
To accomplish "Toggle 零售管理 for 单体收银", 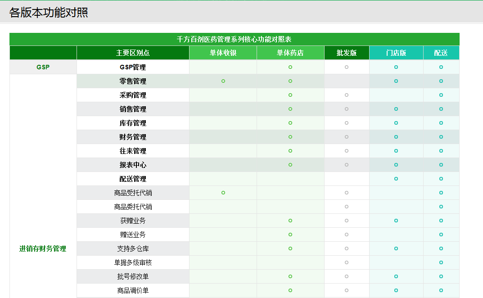I will click(x=223, y=81).
